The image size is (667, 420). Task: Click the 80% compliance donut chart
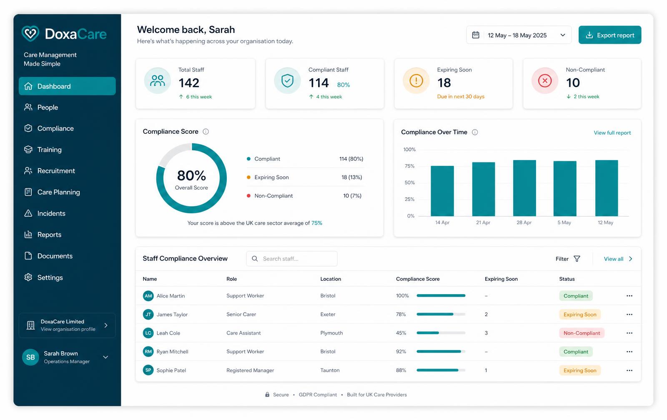click(191, 178)
